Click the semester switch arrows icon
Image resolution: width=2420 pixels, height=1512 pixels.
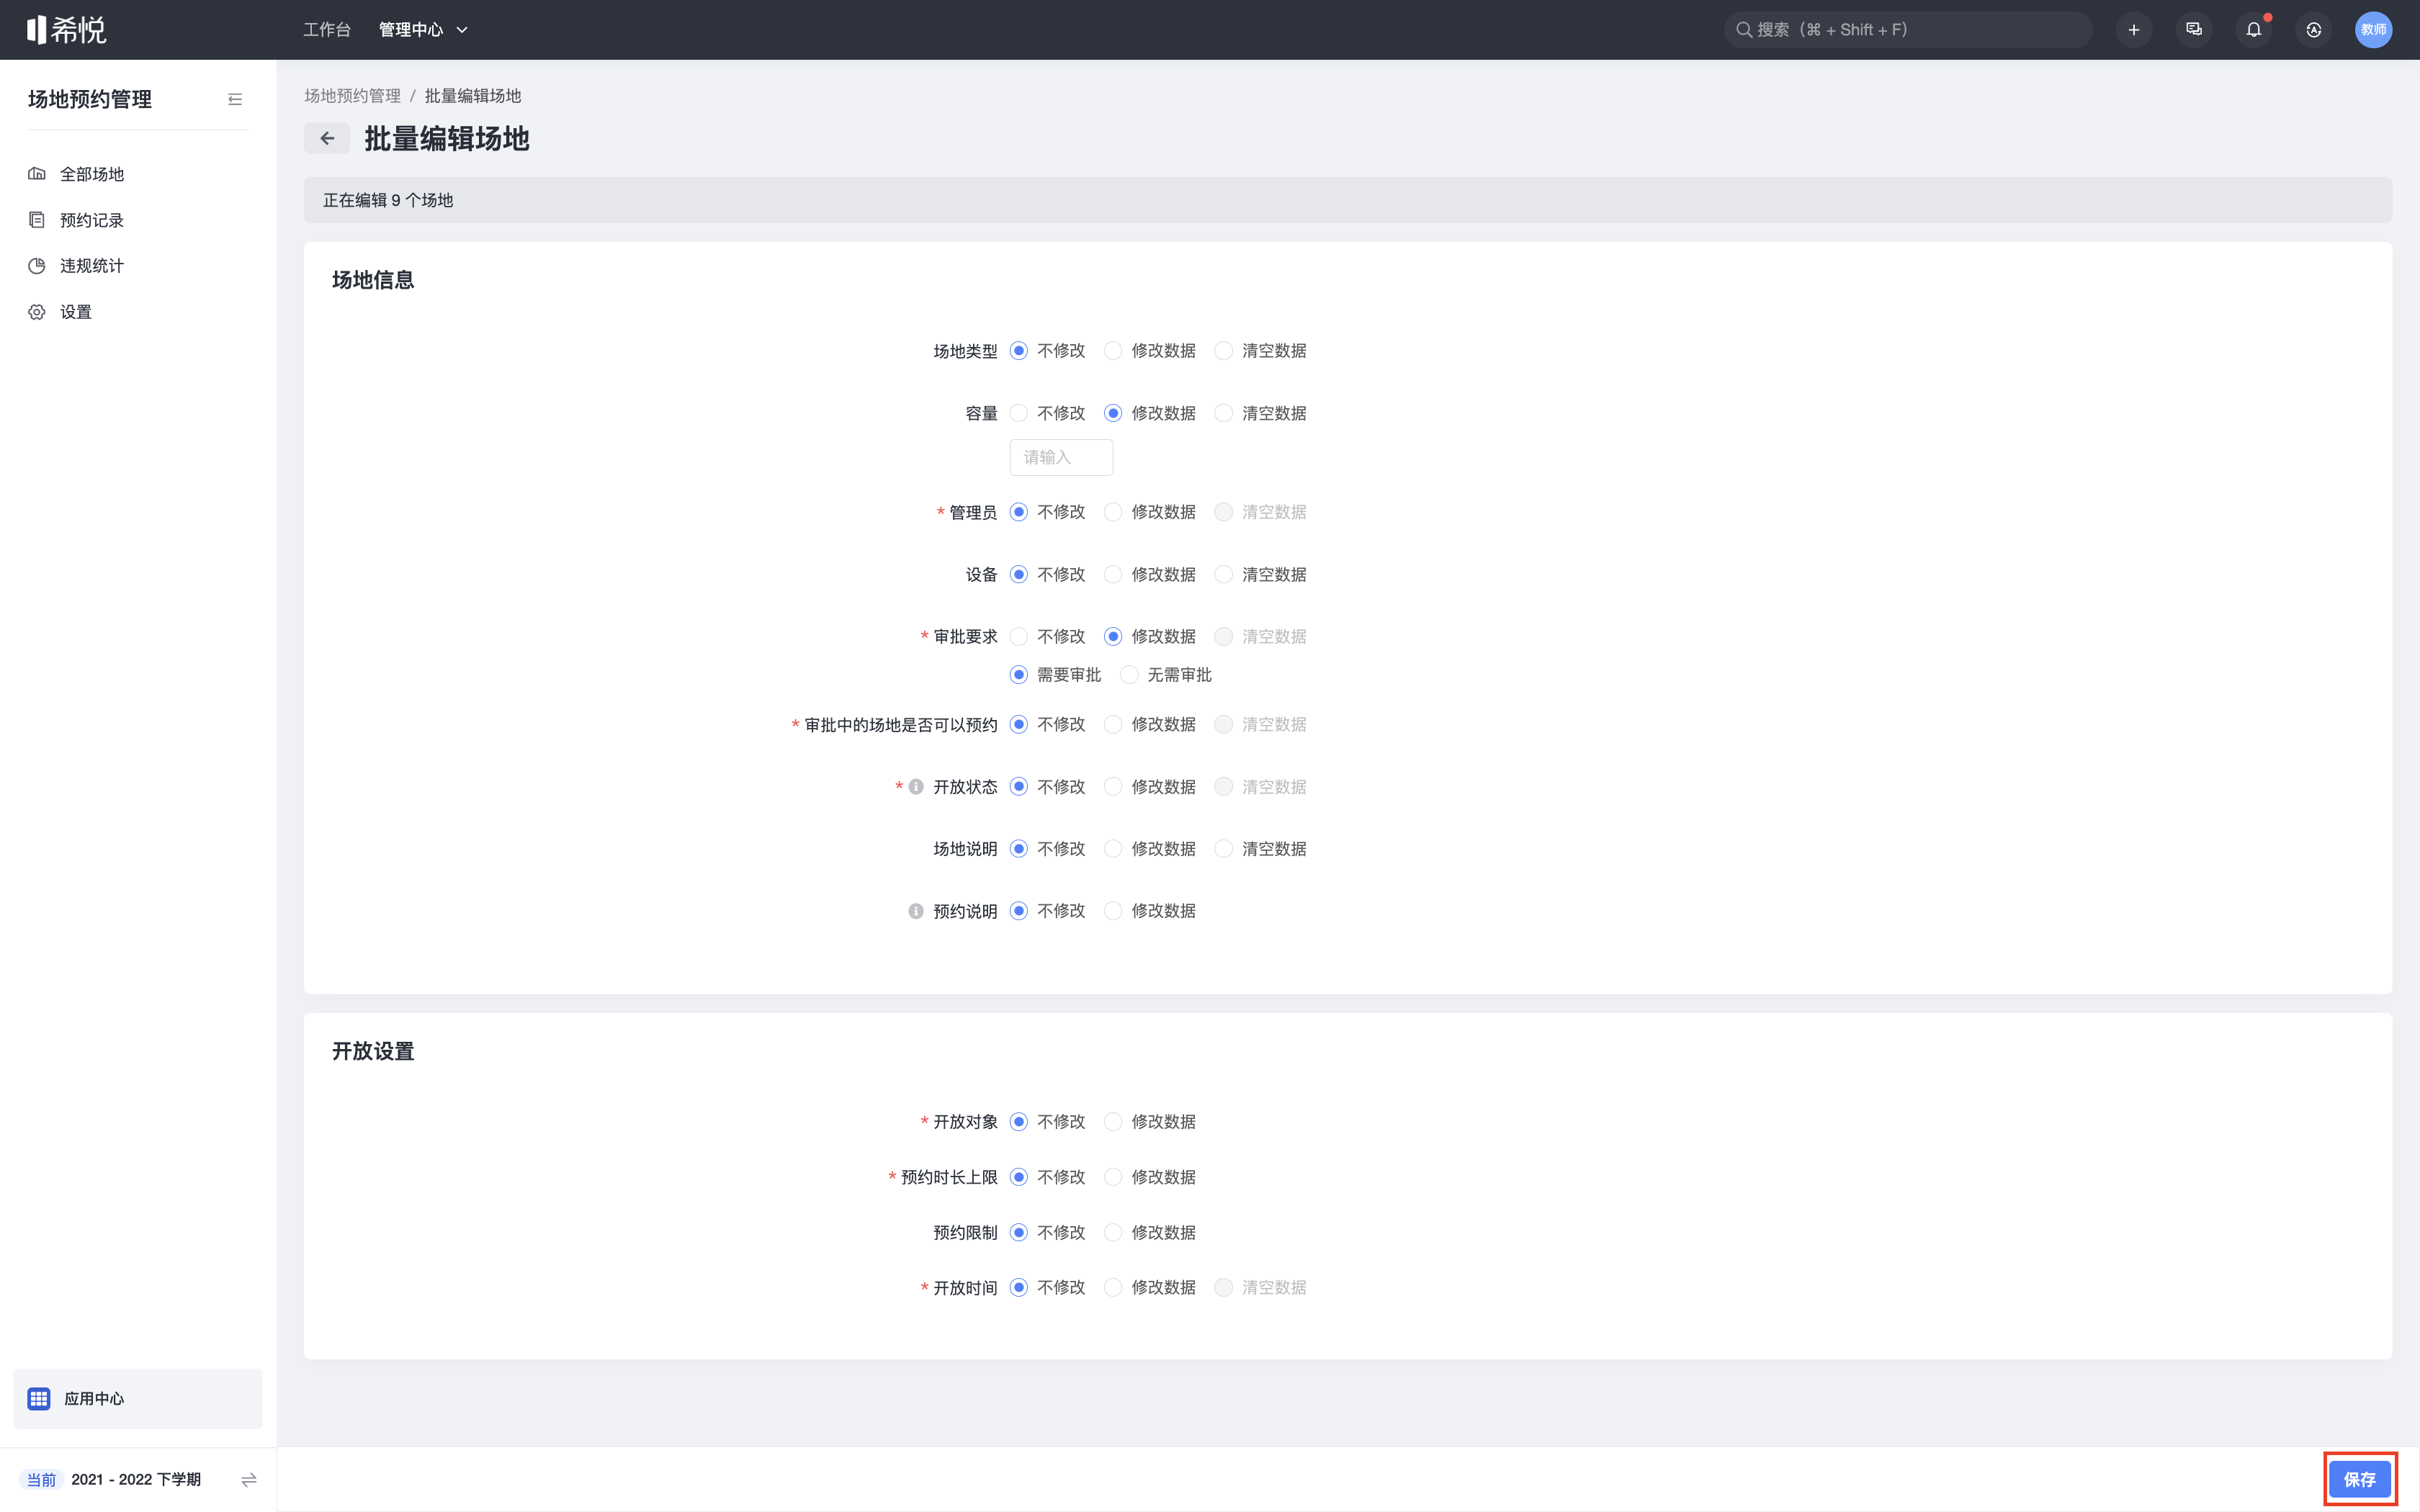(x=249, y=1479)
